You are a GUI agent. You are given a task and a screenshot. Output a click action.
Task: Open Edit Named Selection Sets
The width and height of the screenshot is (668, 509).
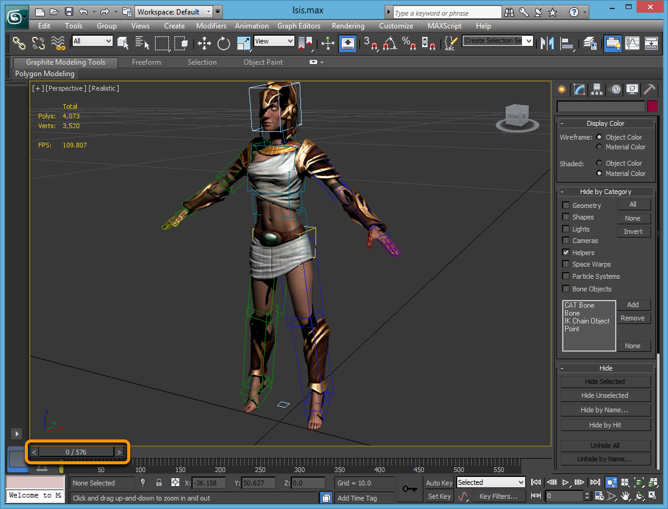click(x=451, y=43)
